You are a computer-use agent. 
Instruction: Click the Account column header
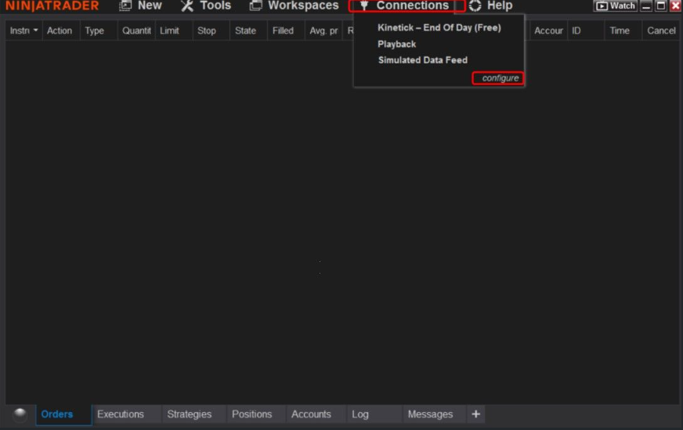click(x=548, y=30)
